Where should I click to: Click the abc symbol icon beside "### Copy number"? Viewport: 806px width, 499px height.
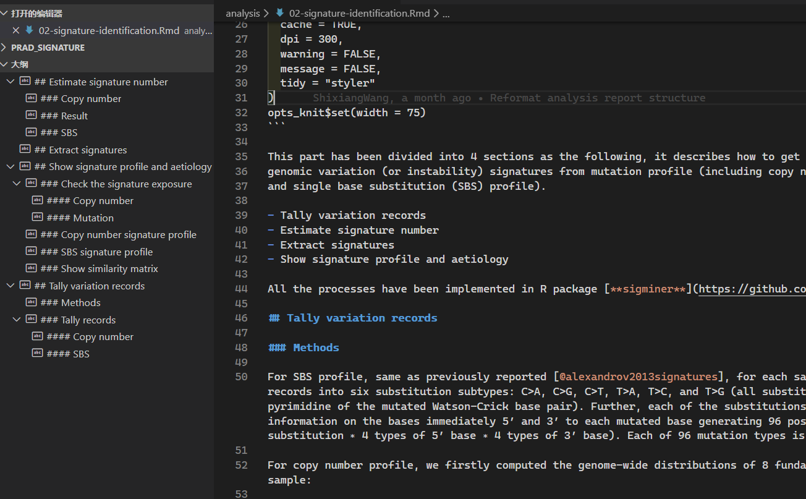click(x=32, y=98)
